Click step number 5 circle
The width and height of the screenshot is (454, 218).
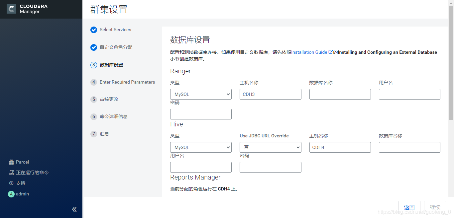pos(94,100)
